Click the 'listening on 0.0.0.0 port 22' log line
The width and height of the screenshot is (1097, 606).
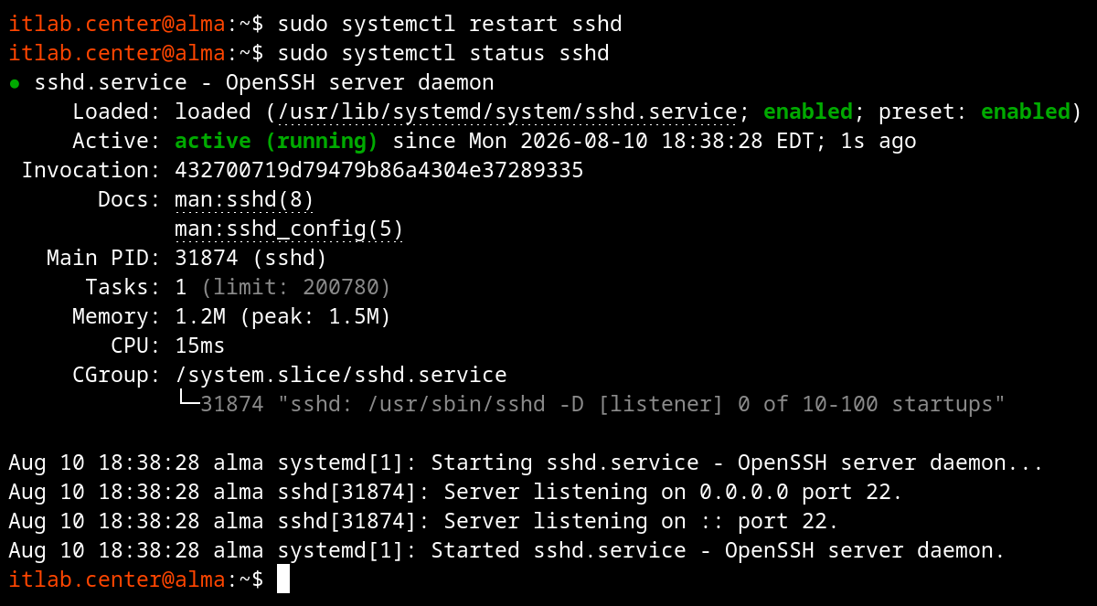[x=455, y=492]
